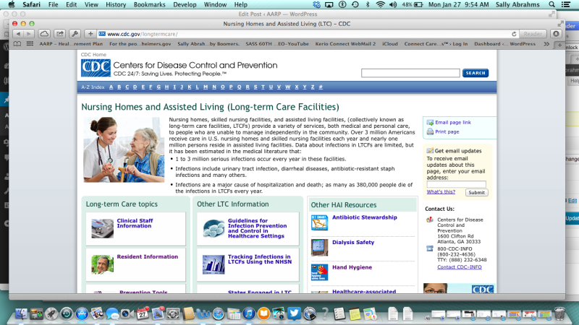
Task: Click the CDC search text field
Action: coord(410,73)
